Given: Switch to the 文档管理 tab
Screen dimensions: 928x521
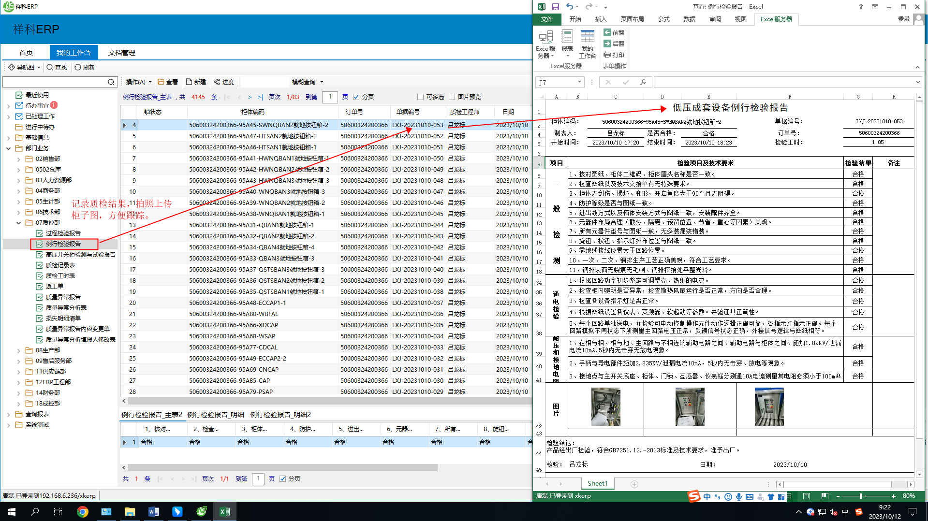Looking at the screenshot, I should pos(122,53).
